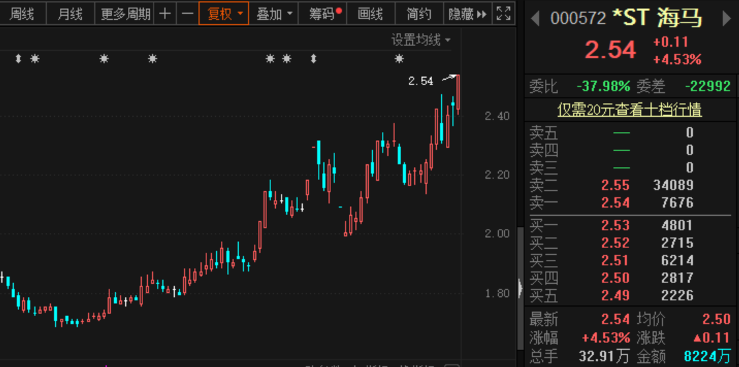Select the 画线 drawing tool
Viewport: 739px width, 367px height.
[370, 14]
